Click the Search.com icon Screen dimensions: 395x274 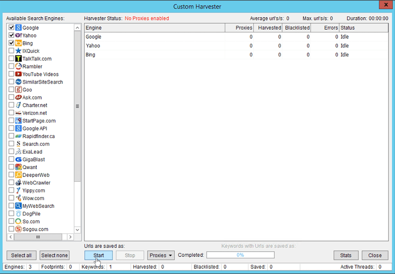[18, 144]
